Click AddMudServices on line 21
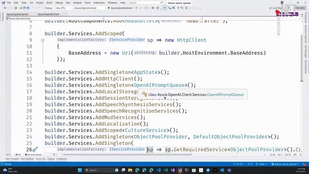This screenshot has width=309, height=174. click(x=116, y=117)
